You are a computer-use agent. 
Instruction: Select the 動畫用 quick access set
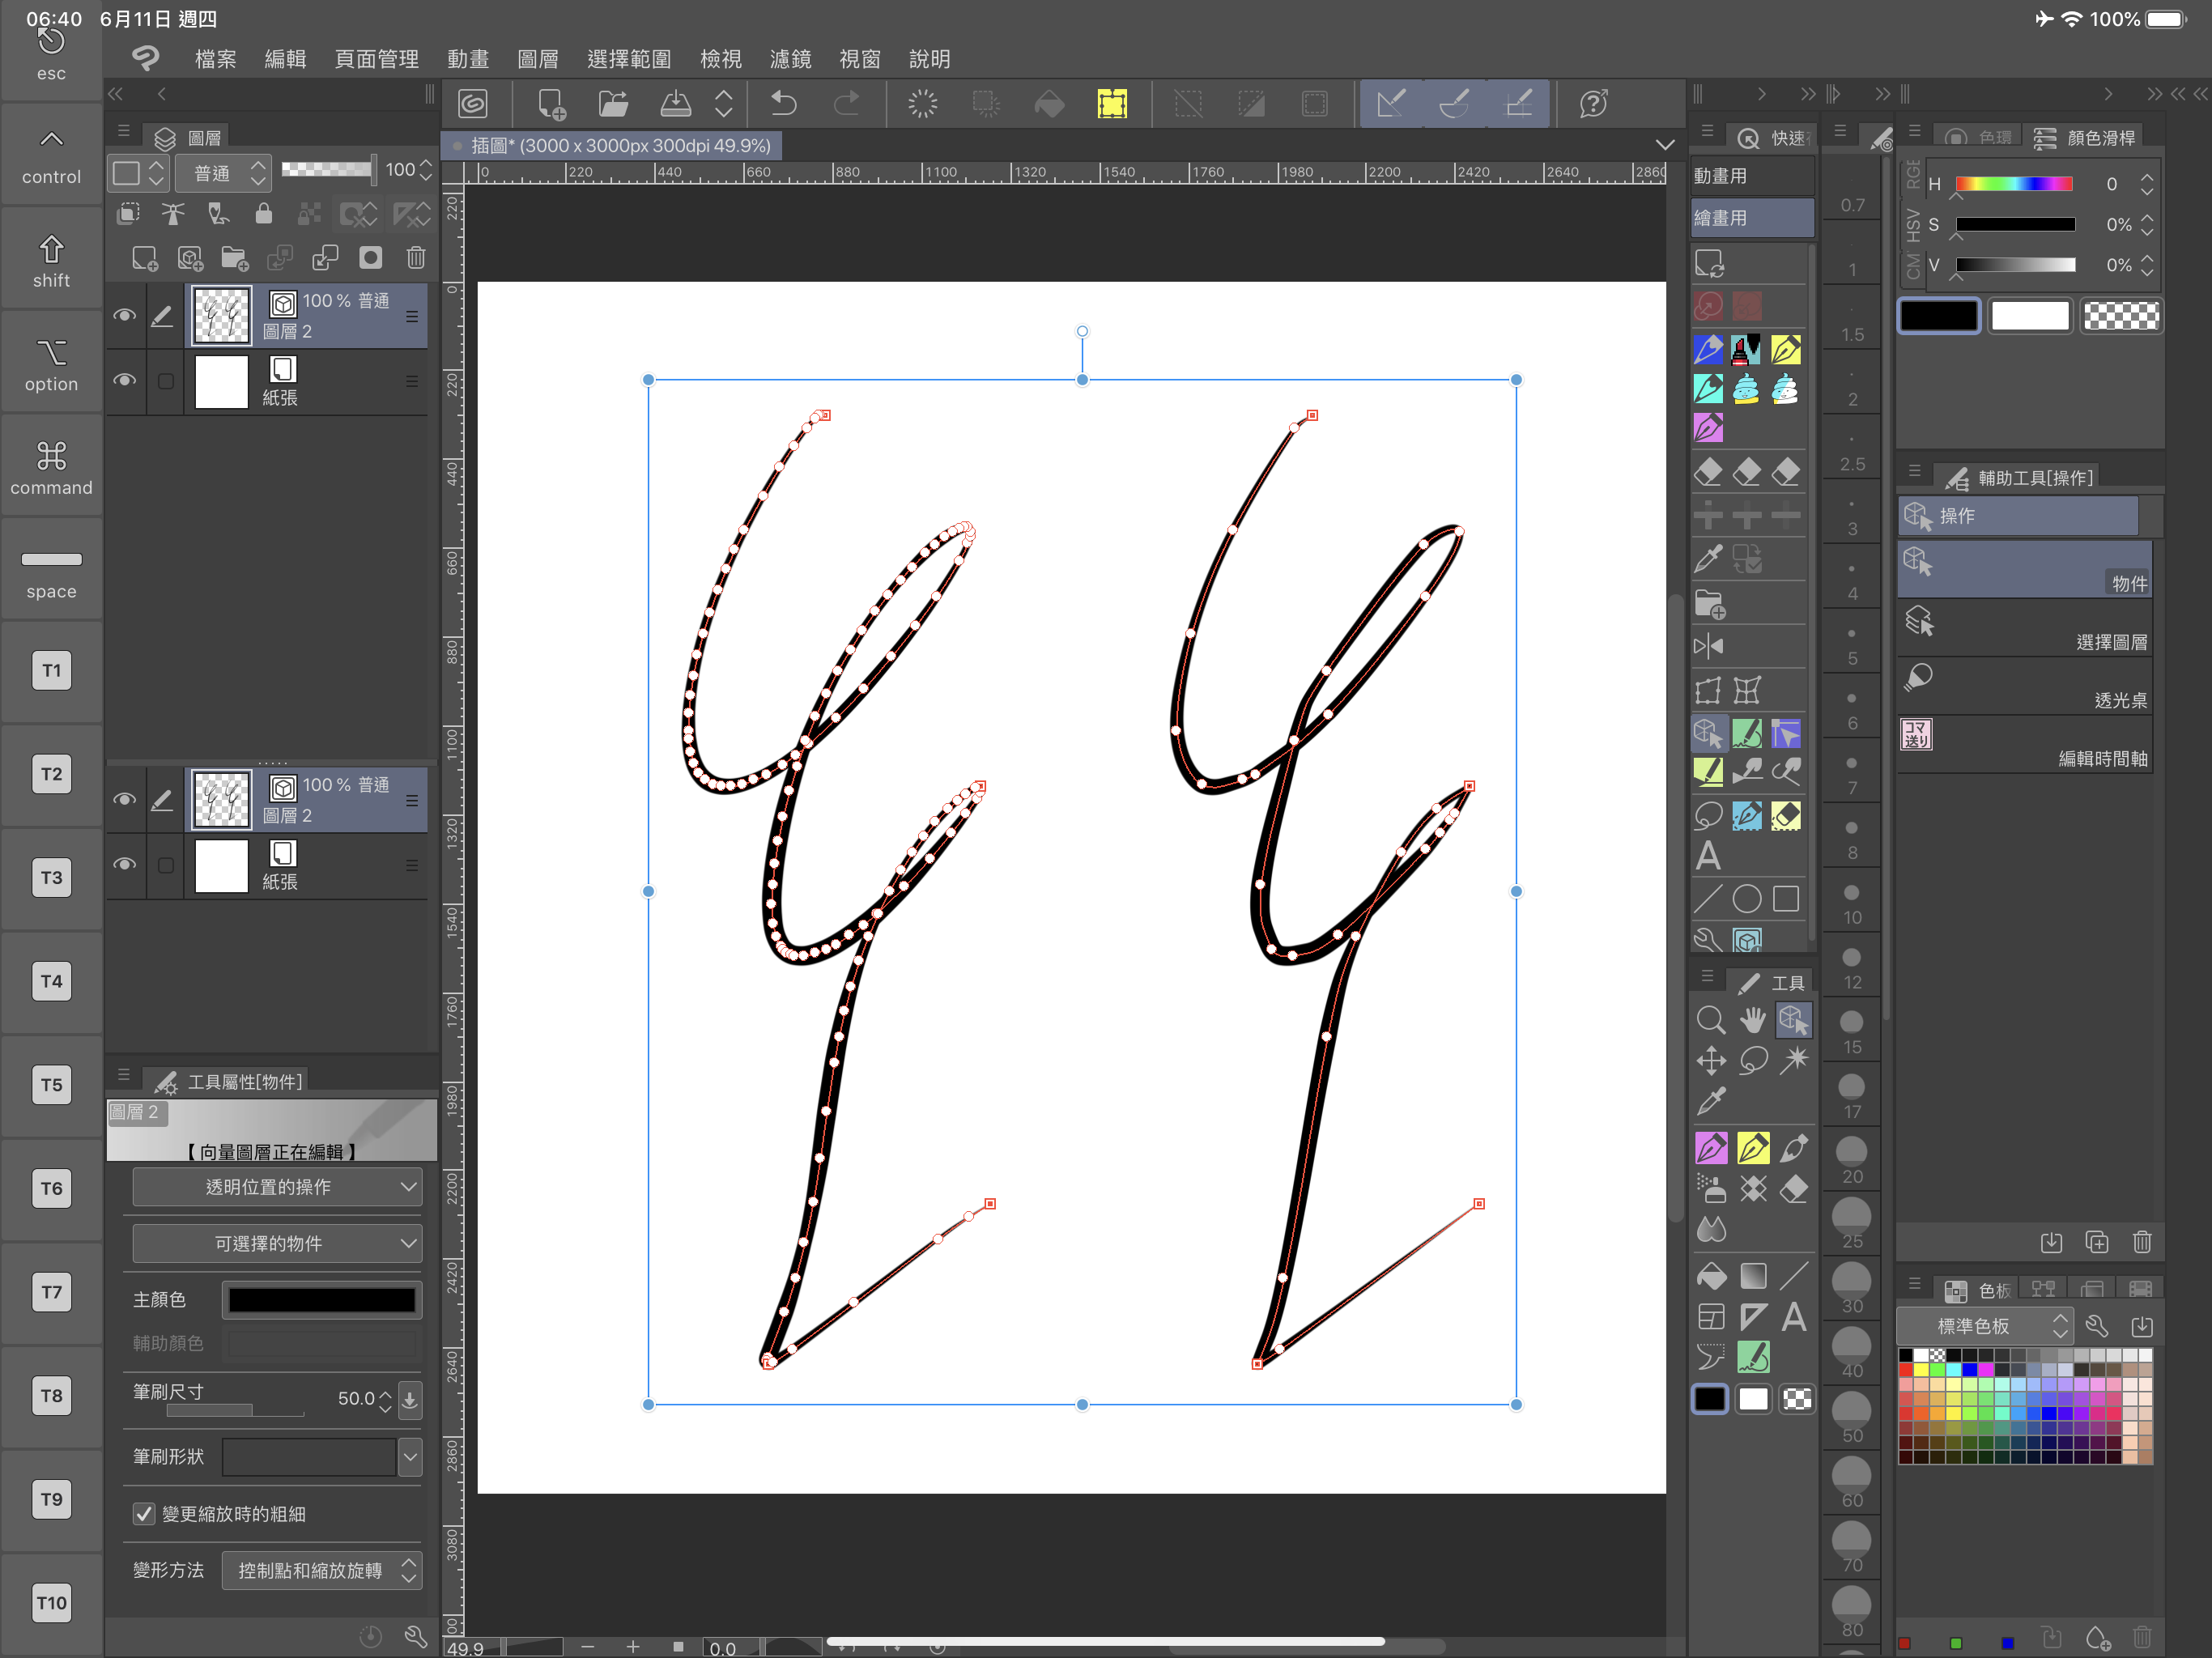[1752, 176]
